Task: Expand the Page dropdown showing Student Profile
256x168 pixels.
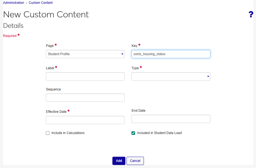Action: (85, 54)
